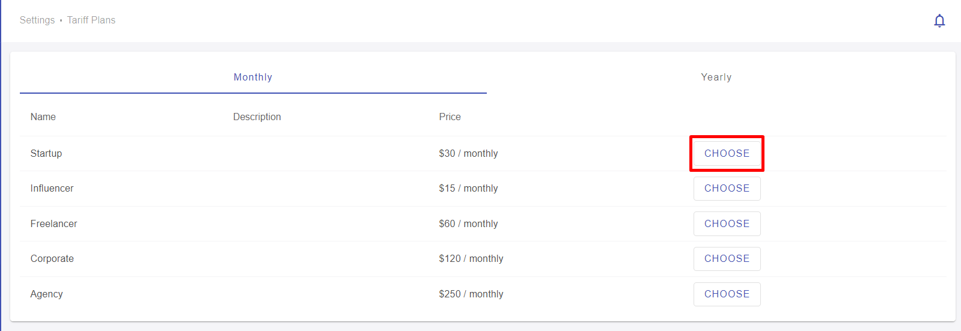
Task: Select the Influencer row name
Action: point(52,188)
